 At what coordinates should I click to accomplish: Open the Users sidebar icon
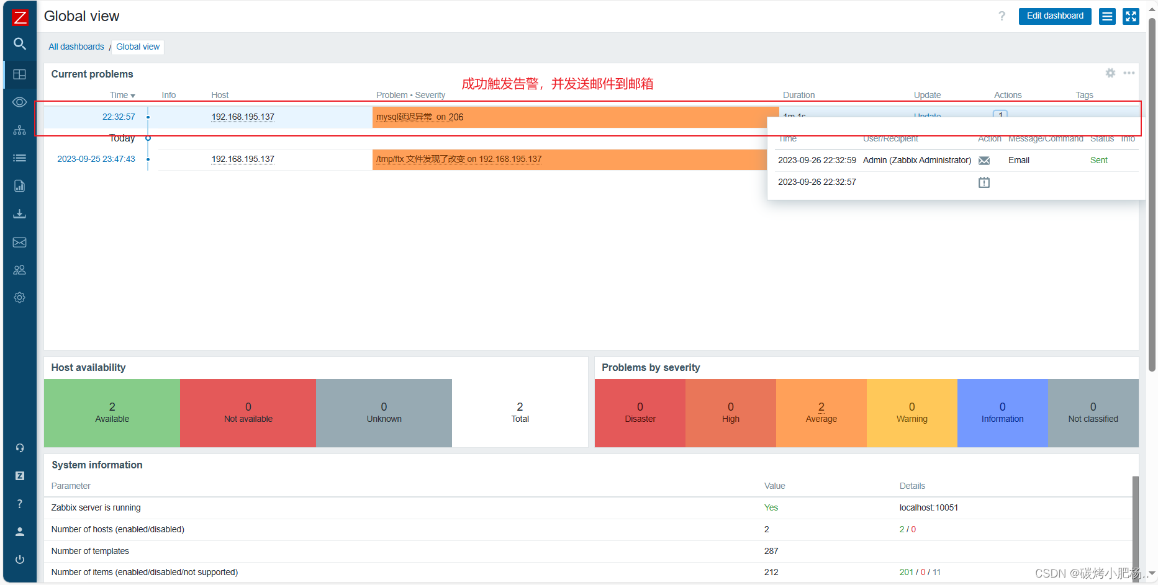pyautogui.click(x=20, y=270)
